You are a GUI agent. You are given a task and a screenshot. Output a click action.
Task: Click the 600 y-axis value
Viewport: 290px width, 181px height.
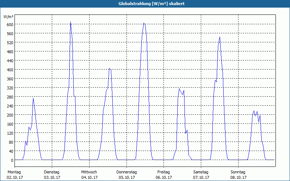(9, 25)
